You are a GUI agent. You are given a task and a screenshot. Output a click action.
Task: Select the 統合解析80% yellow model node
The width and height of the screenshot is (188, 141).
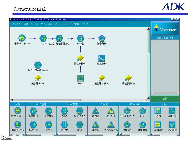click(x=38, y=78)
